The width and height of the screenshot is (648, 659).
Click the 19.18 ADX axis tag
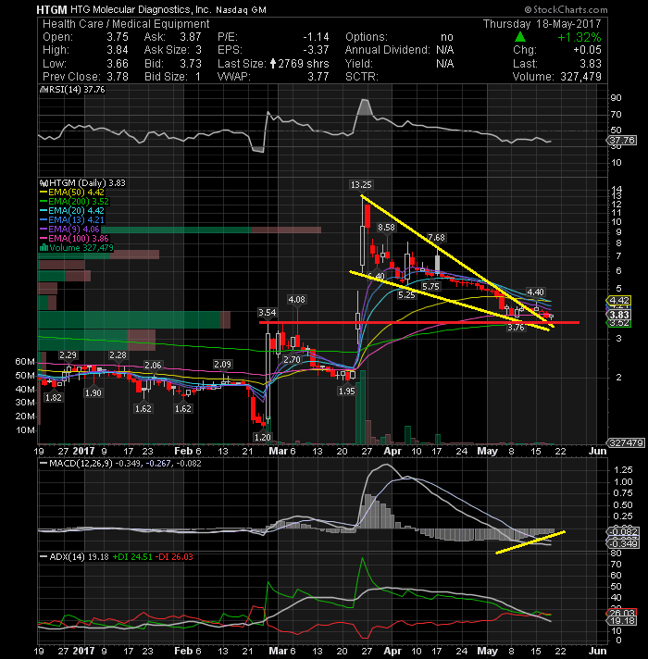coord(622,621)
